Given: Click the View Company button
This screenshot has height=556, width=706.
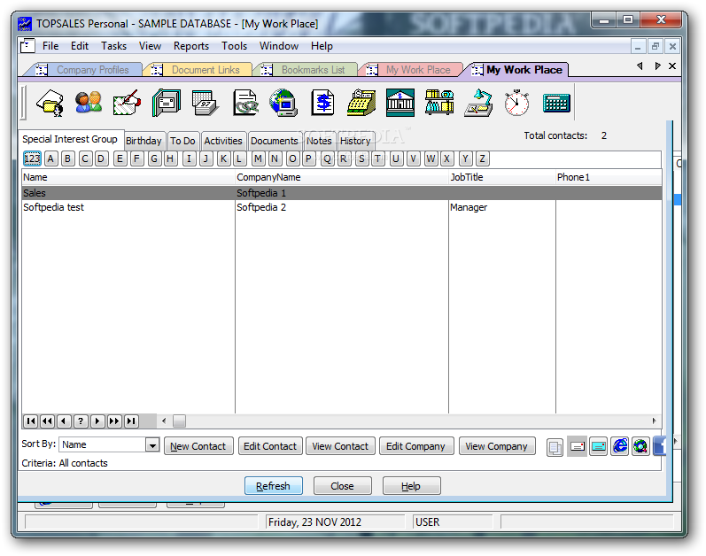Looking at the screenshot, I should [497, 446].
